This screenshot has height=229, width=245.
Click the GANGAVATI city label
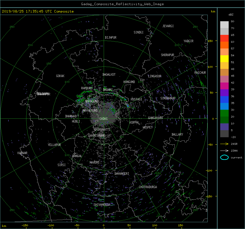pos(155,118)
